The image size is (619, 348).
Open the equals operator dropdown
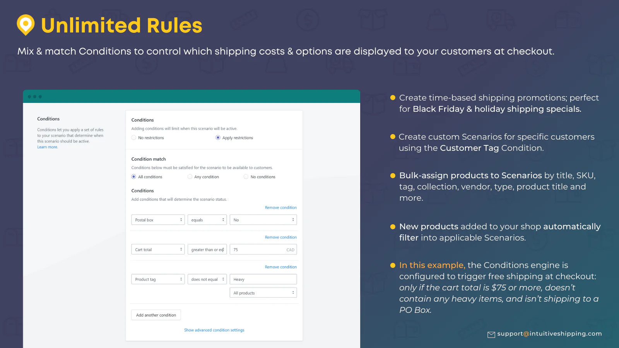pos(207,220)
